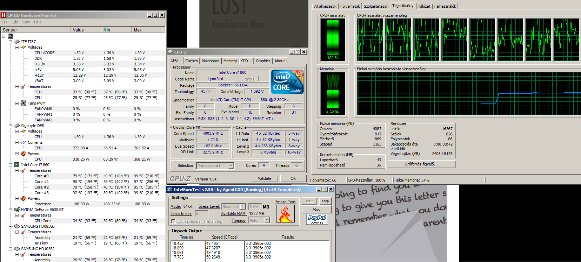Viewport: 581px width, 262px height.
Task: Click the SAMSUNG HD083GJ hard disk icon
Action: [x=17, y=226]
